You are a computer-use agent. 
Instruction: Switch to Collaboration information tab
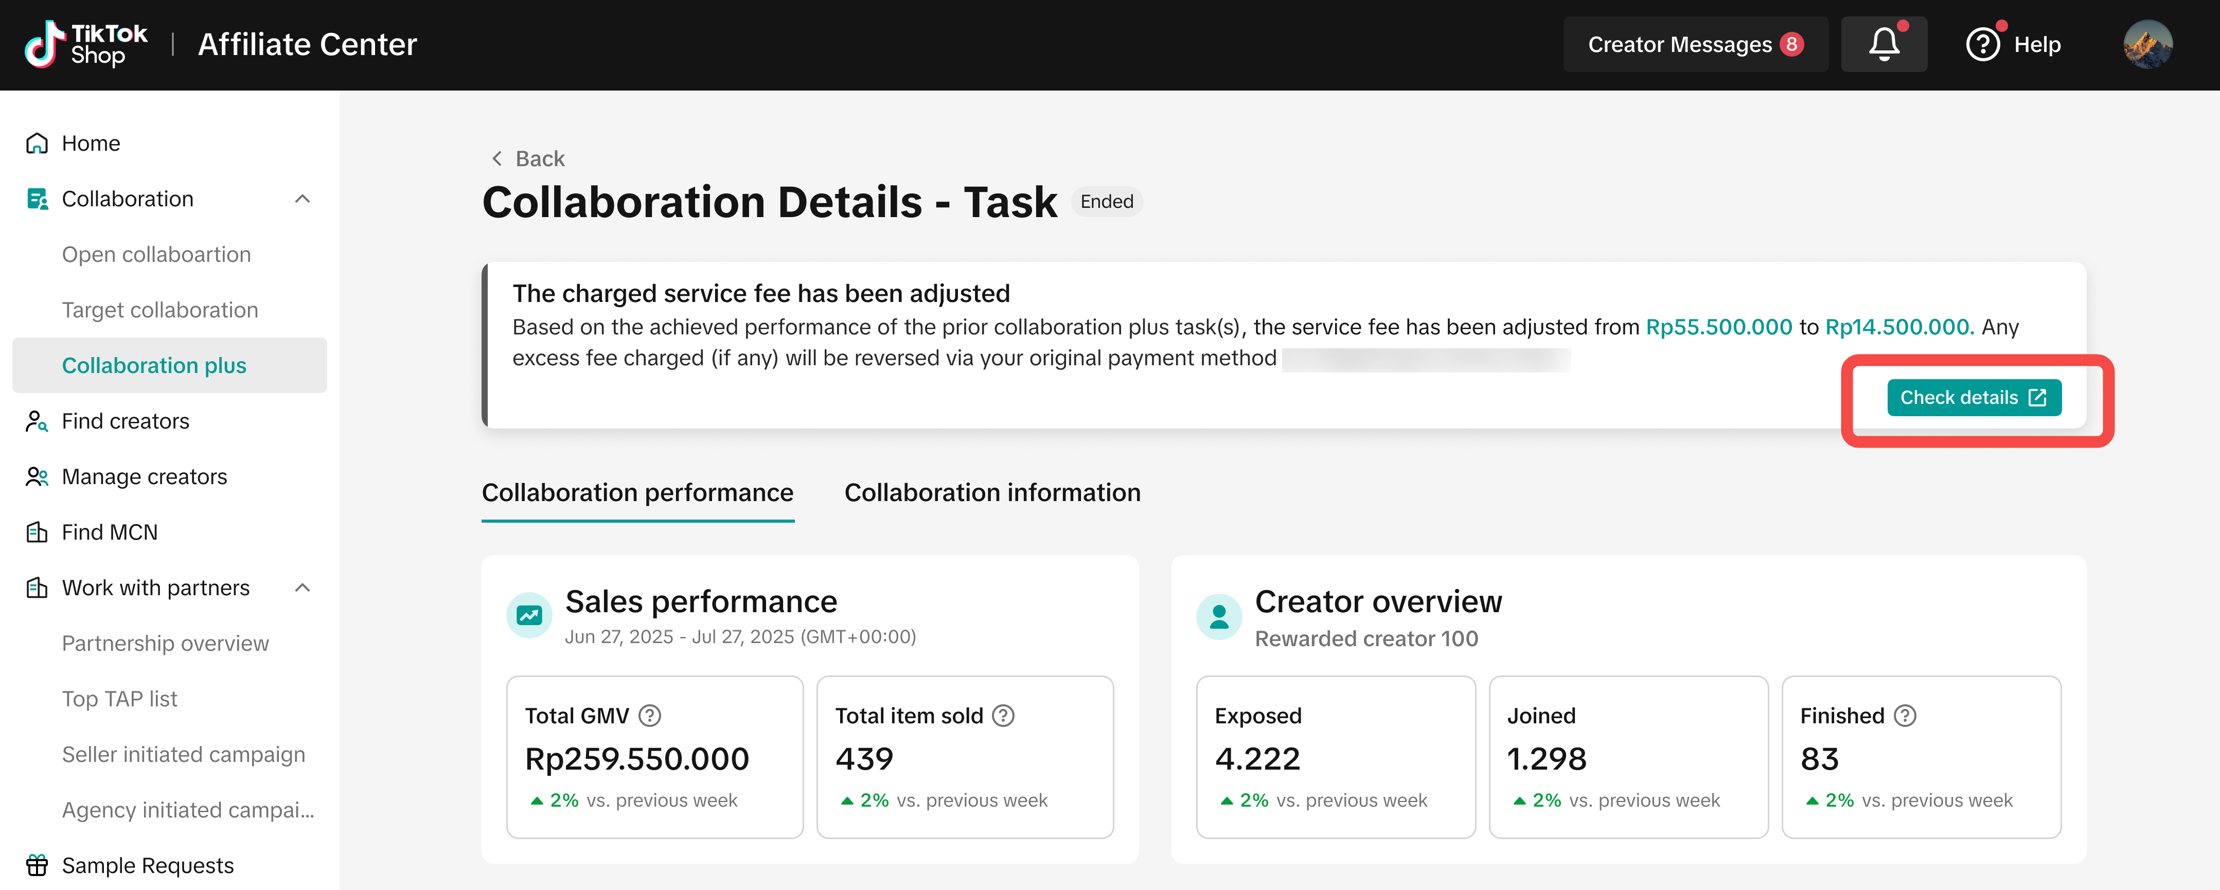(992, 492)
